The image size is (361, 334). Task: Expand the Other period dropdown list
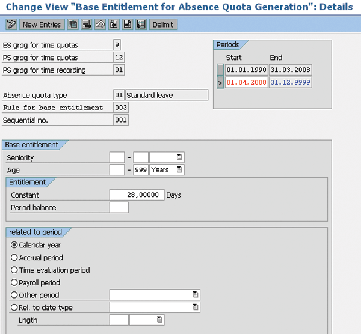[196, 295]
